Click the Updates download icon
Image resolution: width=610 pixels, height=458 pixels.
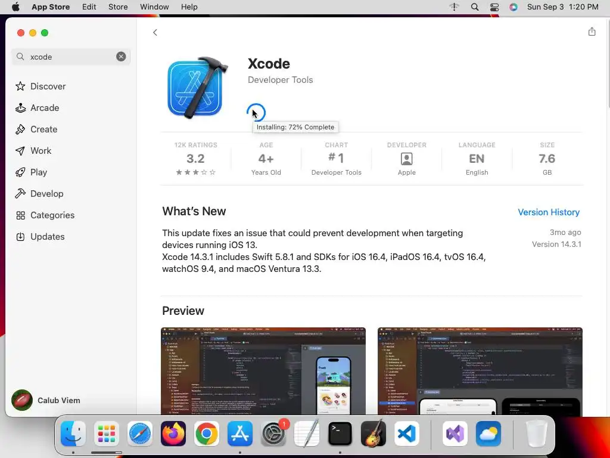(20, 236)
